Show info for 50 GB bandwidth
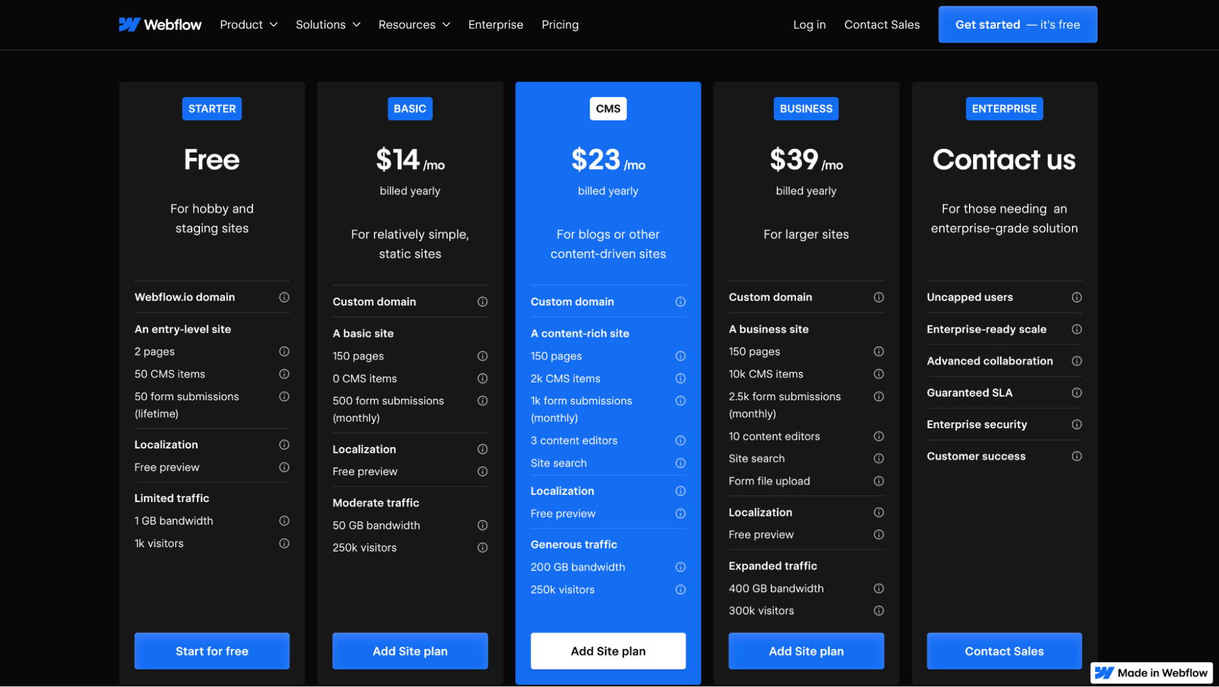 482,525
